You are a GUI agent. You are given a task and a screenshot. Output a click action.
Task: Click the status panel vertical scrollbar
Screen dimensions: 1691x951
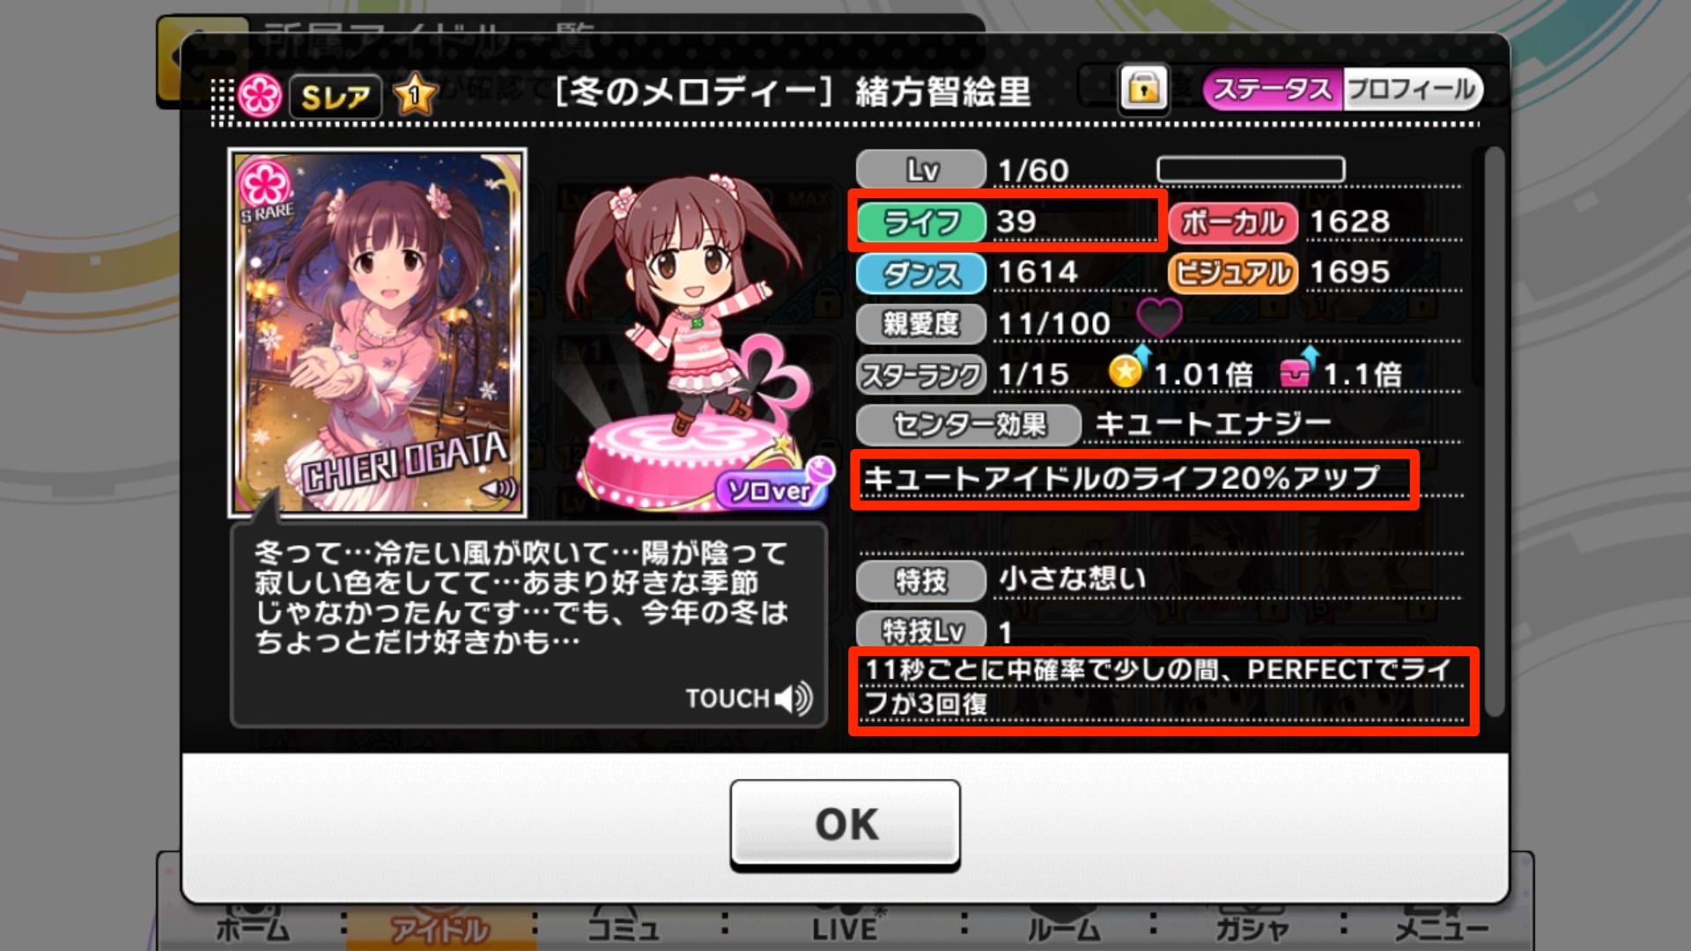pos(1494,431)
